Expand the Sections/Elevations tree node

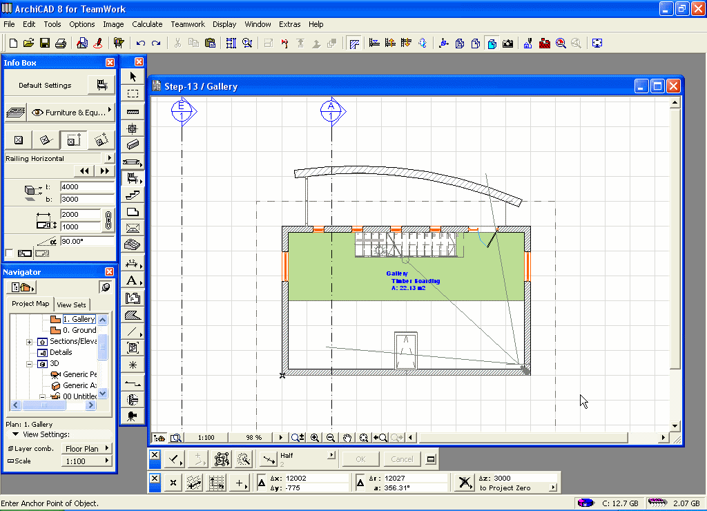(30, 342)
